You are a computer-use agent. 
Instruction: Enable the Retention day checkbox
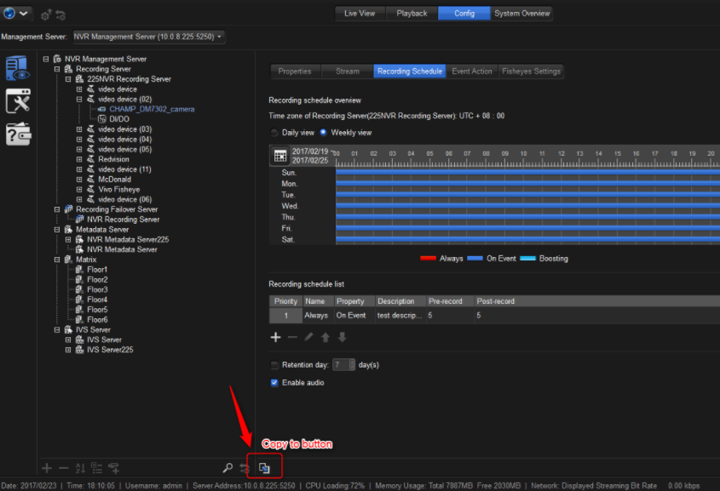274,365
